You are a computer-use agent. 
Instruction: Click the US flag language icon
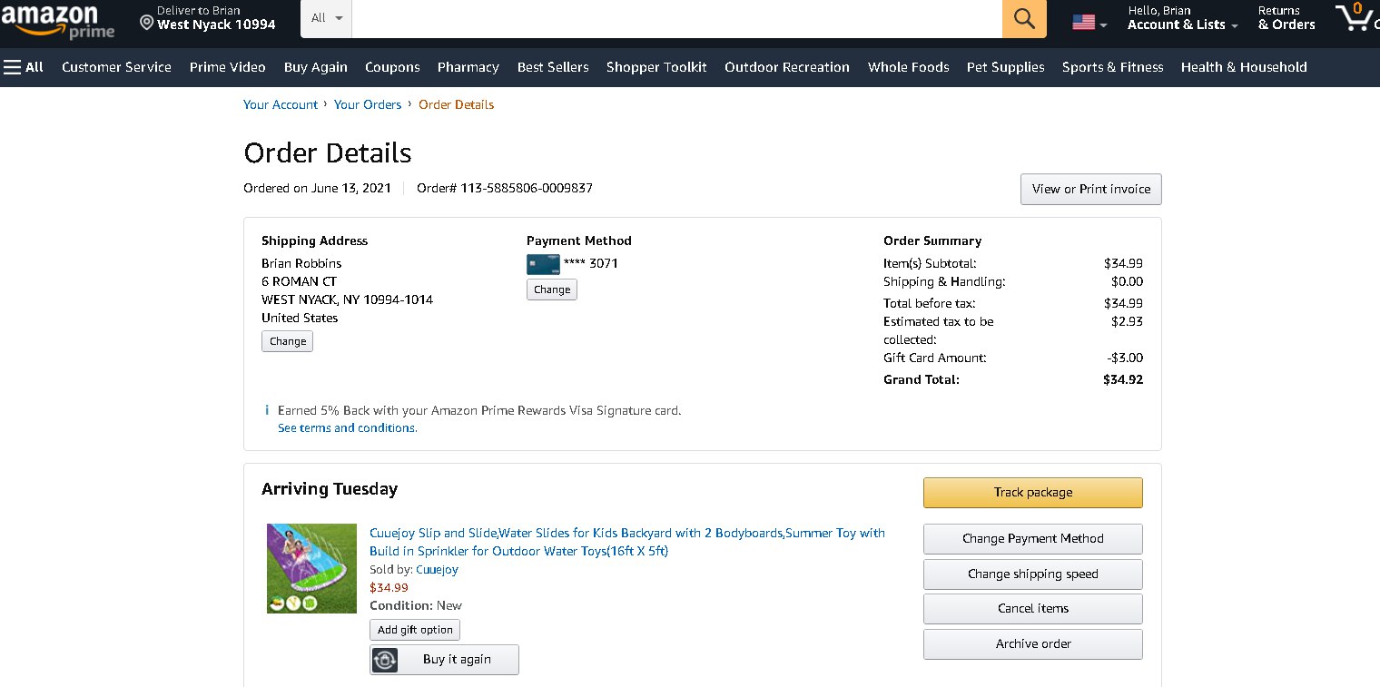[1084, 22]
